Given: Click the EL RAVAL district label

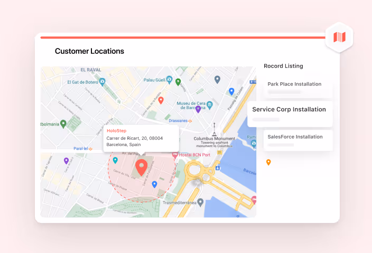Looking at the screenshot, I should point(91,70).
